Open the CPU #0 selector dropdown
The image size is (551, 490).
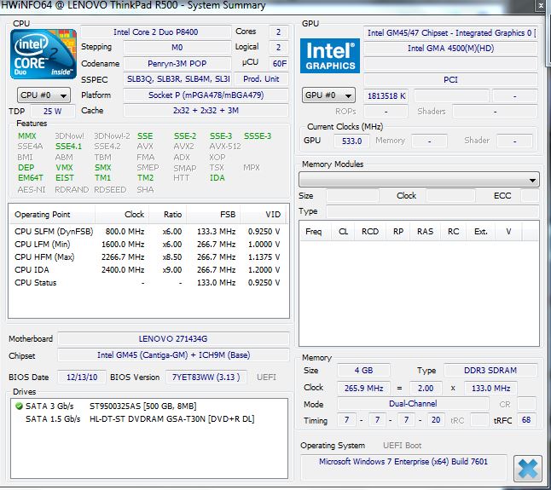(x=43, y=95)
